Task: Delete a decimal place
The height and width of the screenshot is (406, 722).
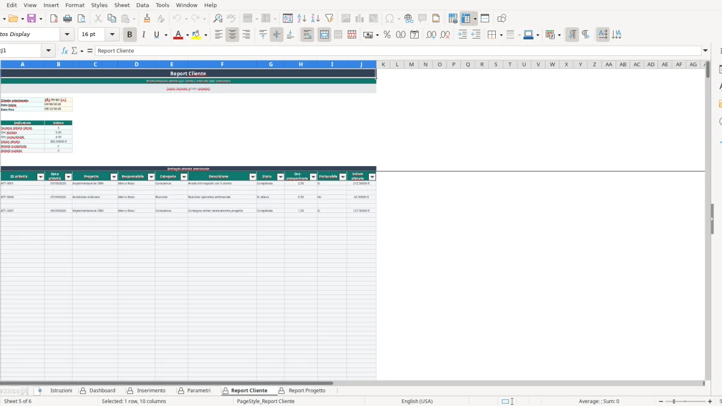Action: 445,35
